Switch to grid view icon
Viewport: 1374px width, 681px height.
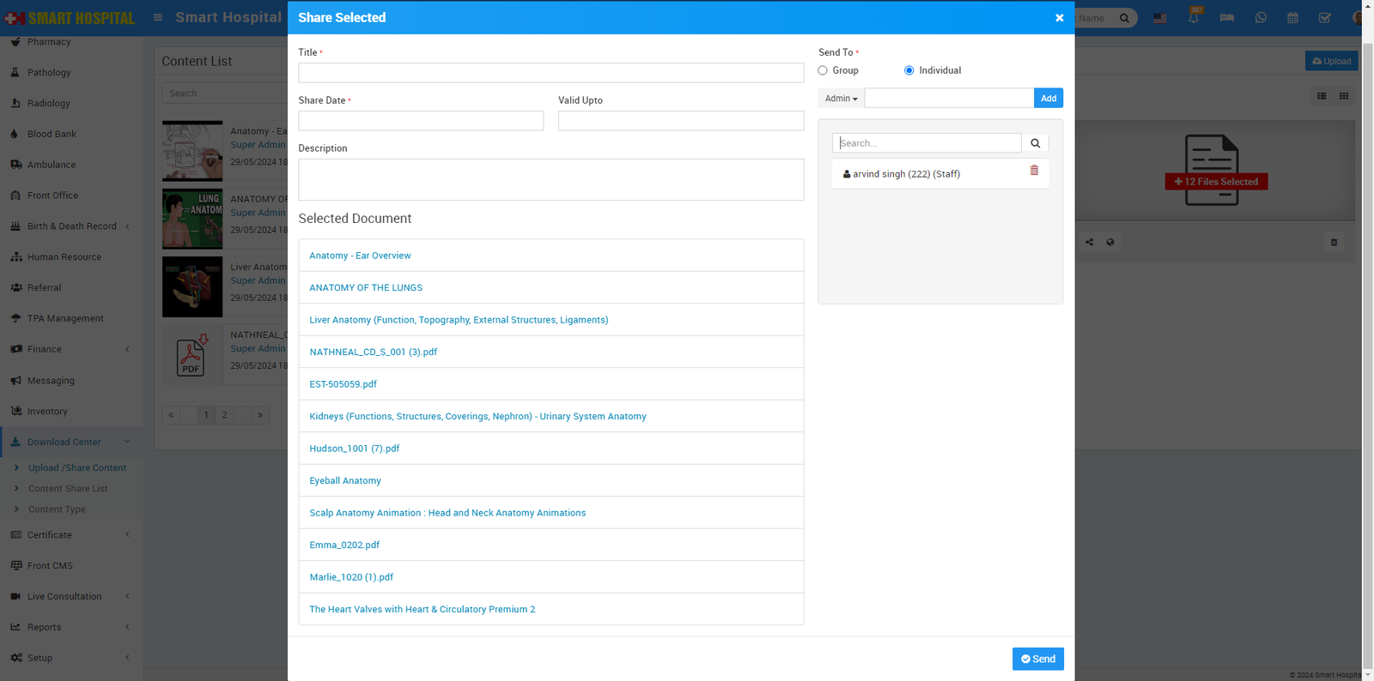click(x=1344, y=96)
